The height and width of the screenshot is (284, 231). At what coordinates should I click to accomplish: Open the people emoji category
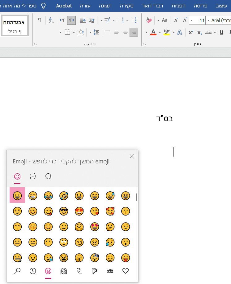[x=64, y=271]
